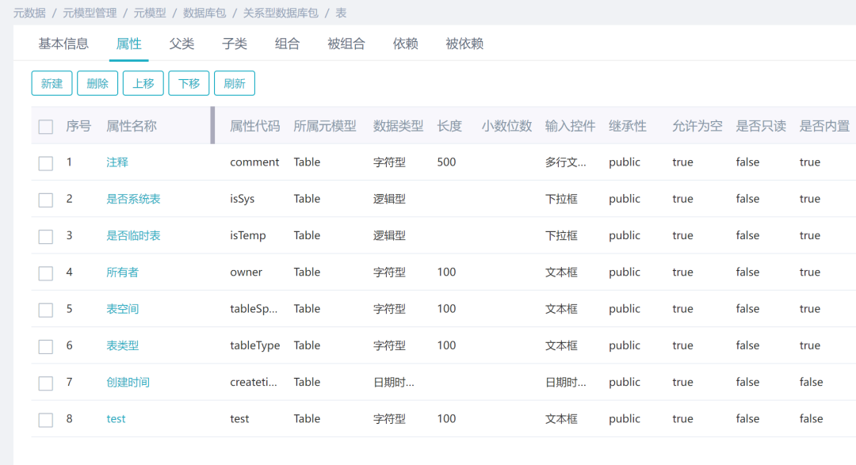View the 依赖 tab
This screenshot has width=856, height=465.
point(406,44)
